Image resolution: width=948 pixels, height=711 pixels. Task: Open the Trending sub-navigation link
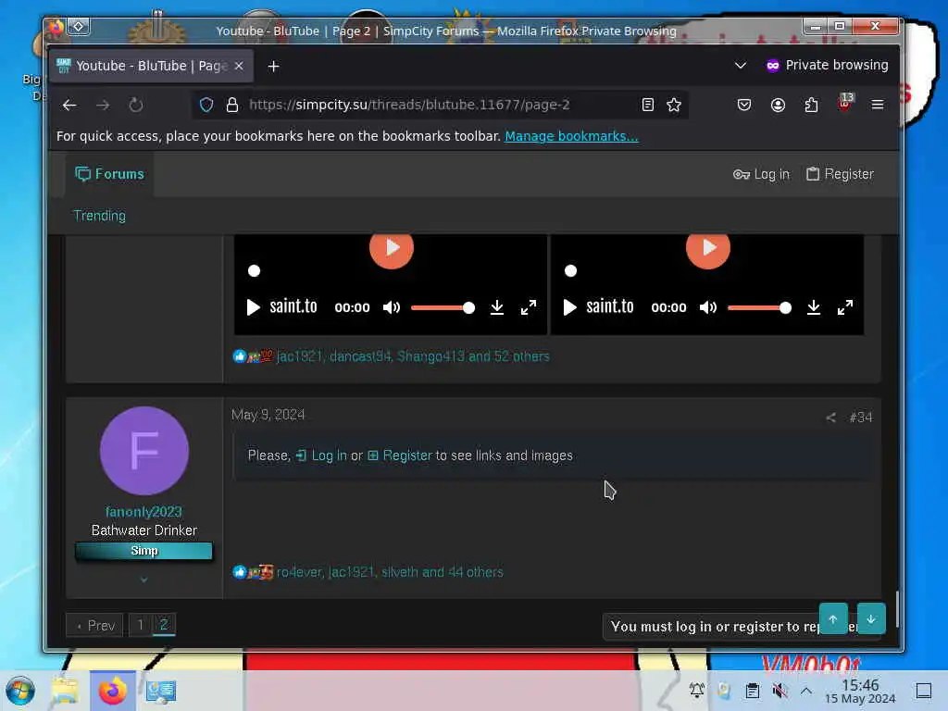click(x=99, y=216)
